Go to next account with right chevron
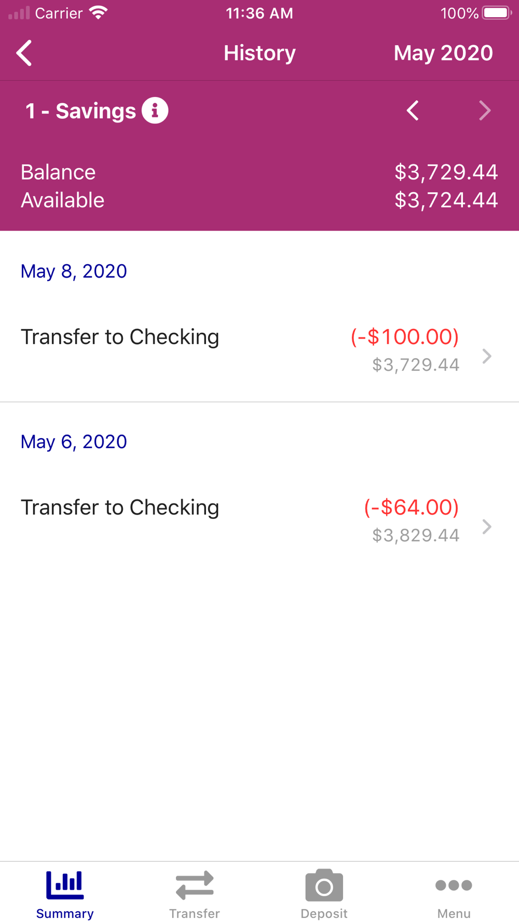 coord(484,110)
